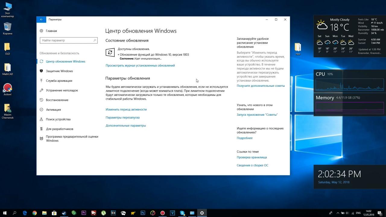Click the Settings gear in taskbar

202,213
